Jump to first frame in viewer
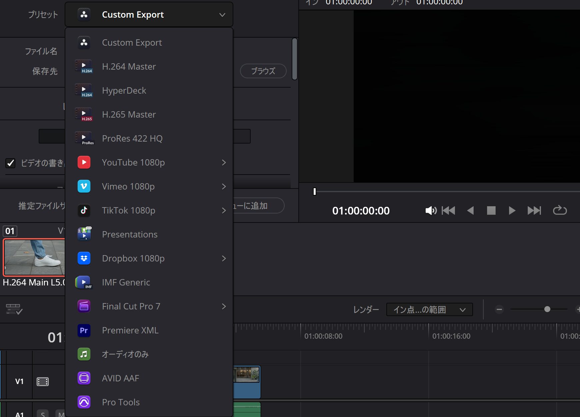The height and width of the screenshot is (417, 580). coord(448,210)
